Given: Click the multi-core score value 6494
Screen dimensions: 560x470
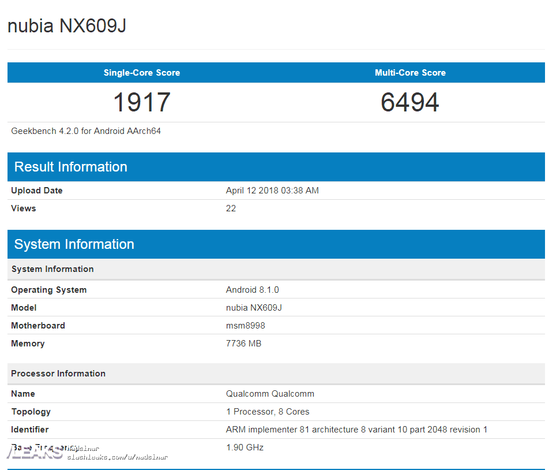Looking at the screenshot, I should [410, 102].
